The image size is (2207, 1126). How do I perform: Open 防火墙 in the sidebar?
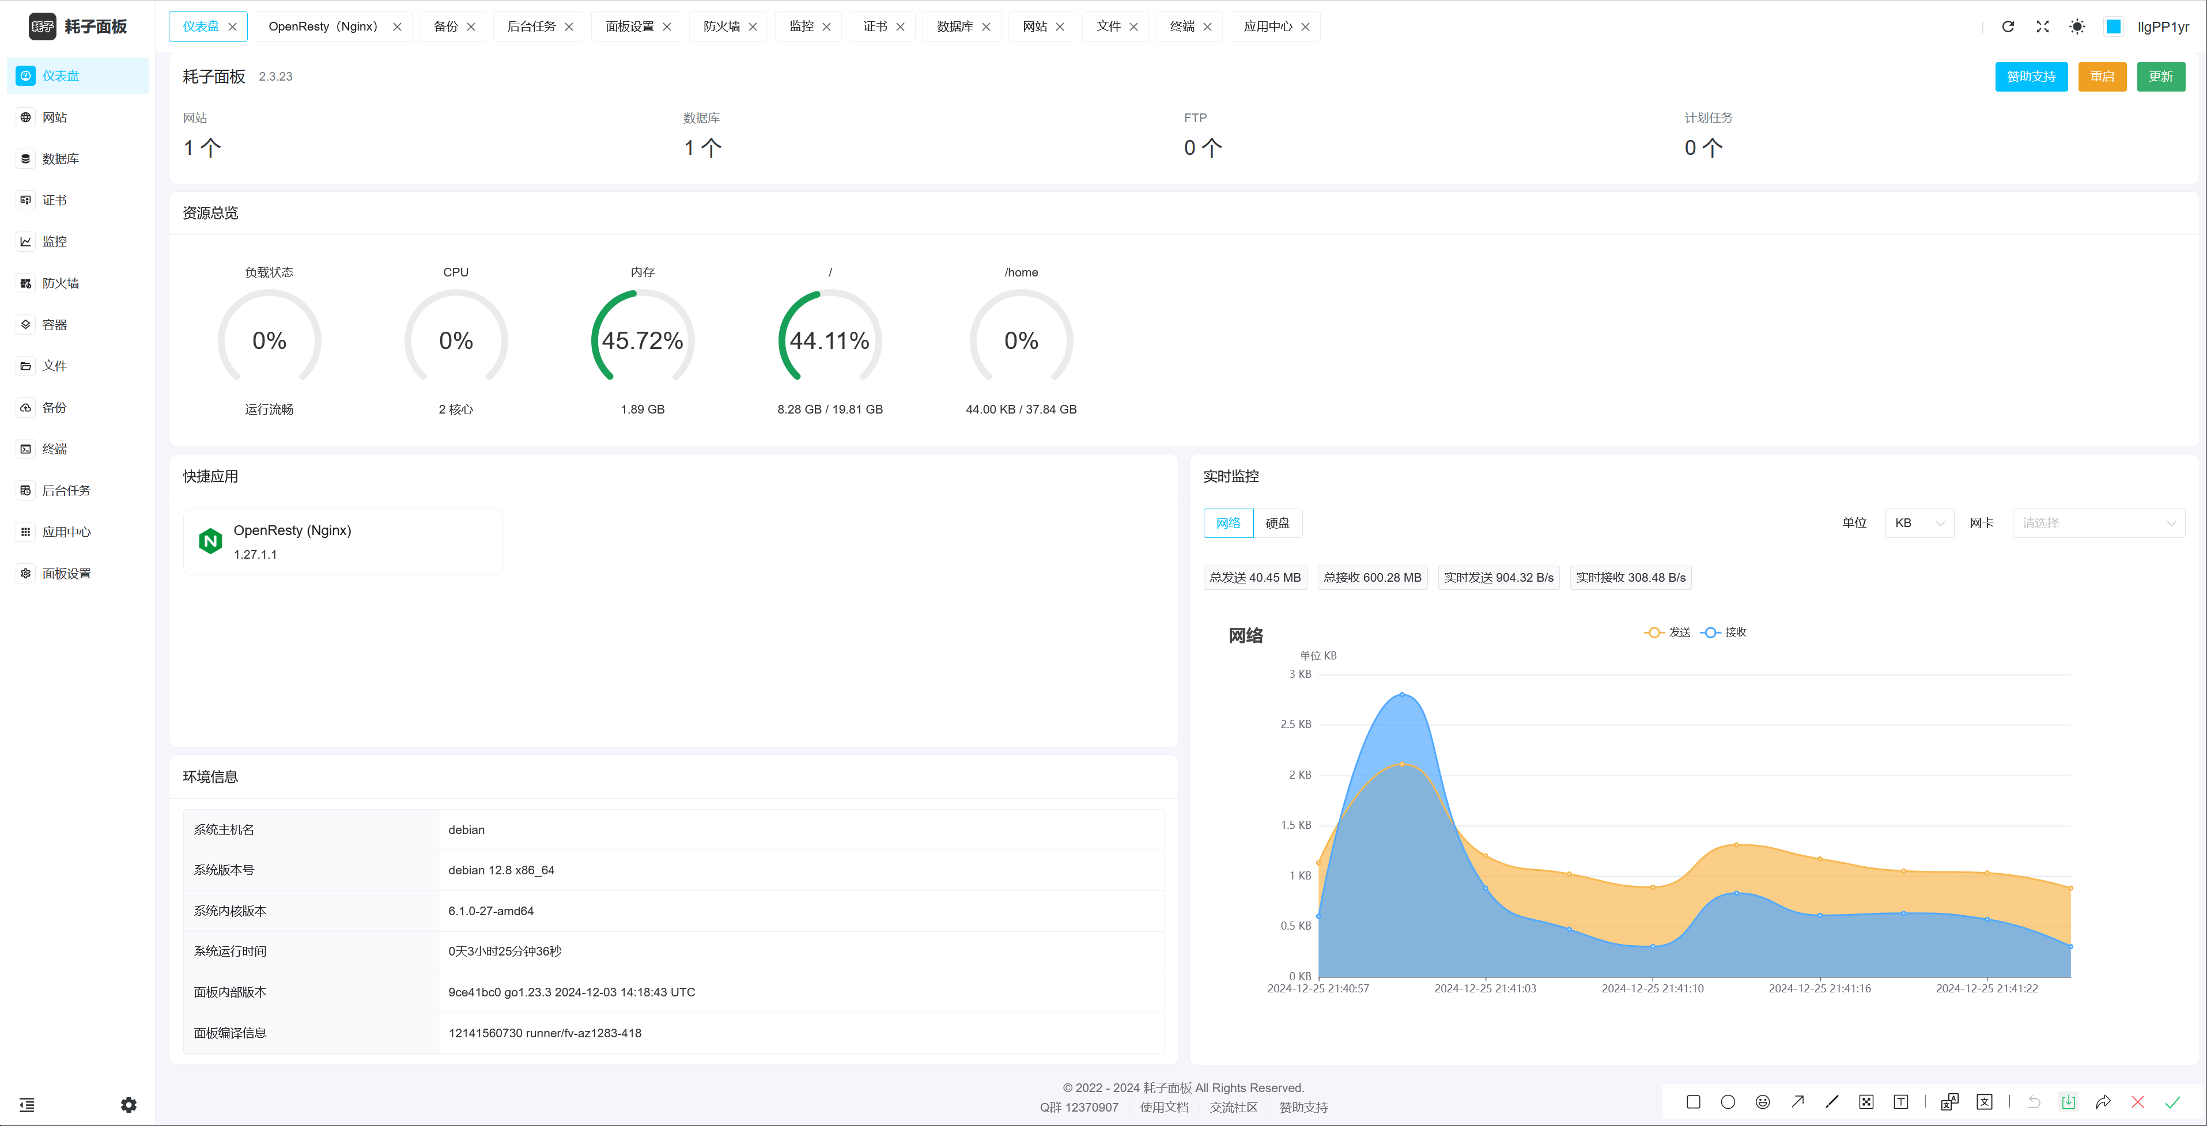point(77,283)
